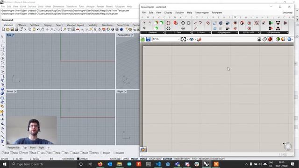Open the 125% zoom level dropdown
The height and width of the screenshot is (168, 299).
tap(178, 39)
